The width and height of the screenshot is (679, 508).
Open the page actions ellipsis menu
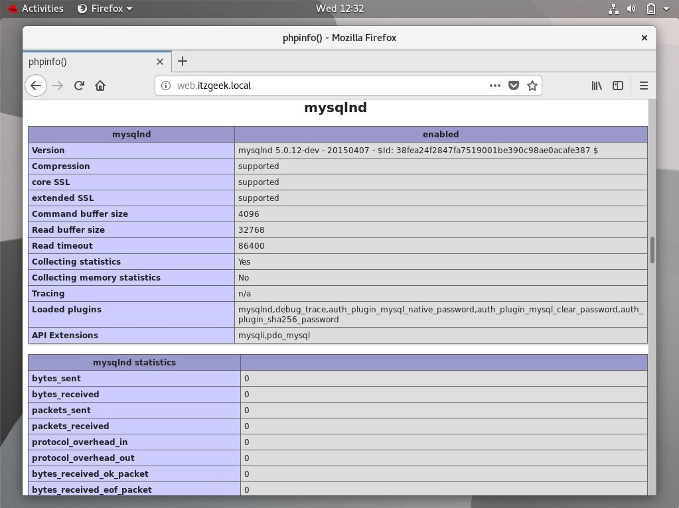[x=495, y=85]
